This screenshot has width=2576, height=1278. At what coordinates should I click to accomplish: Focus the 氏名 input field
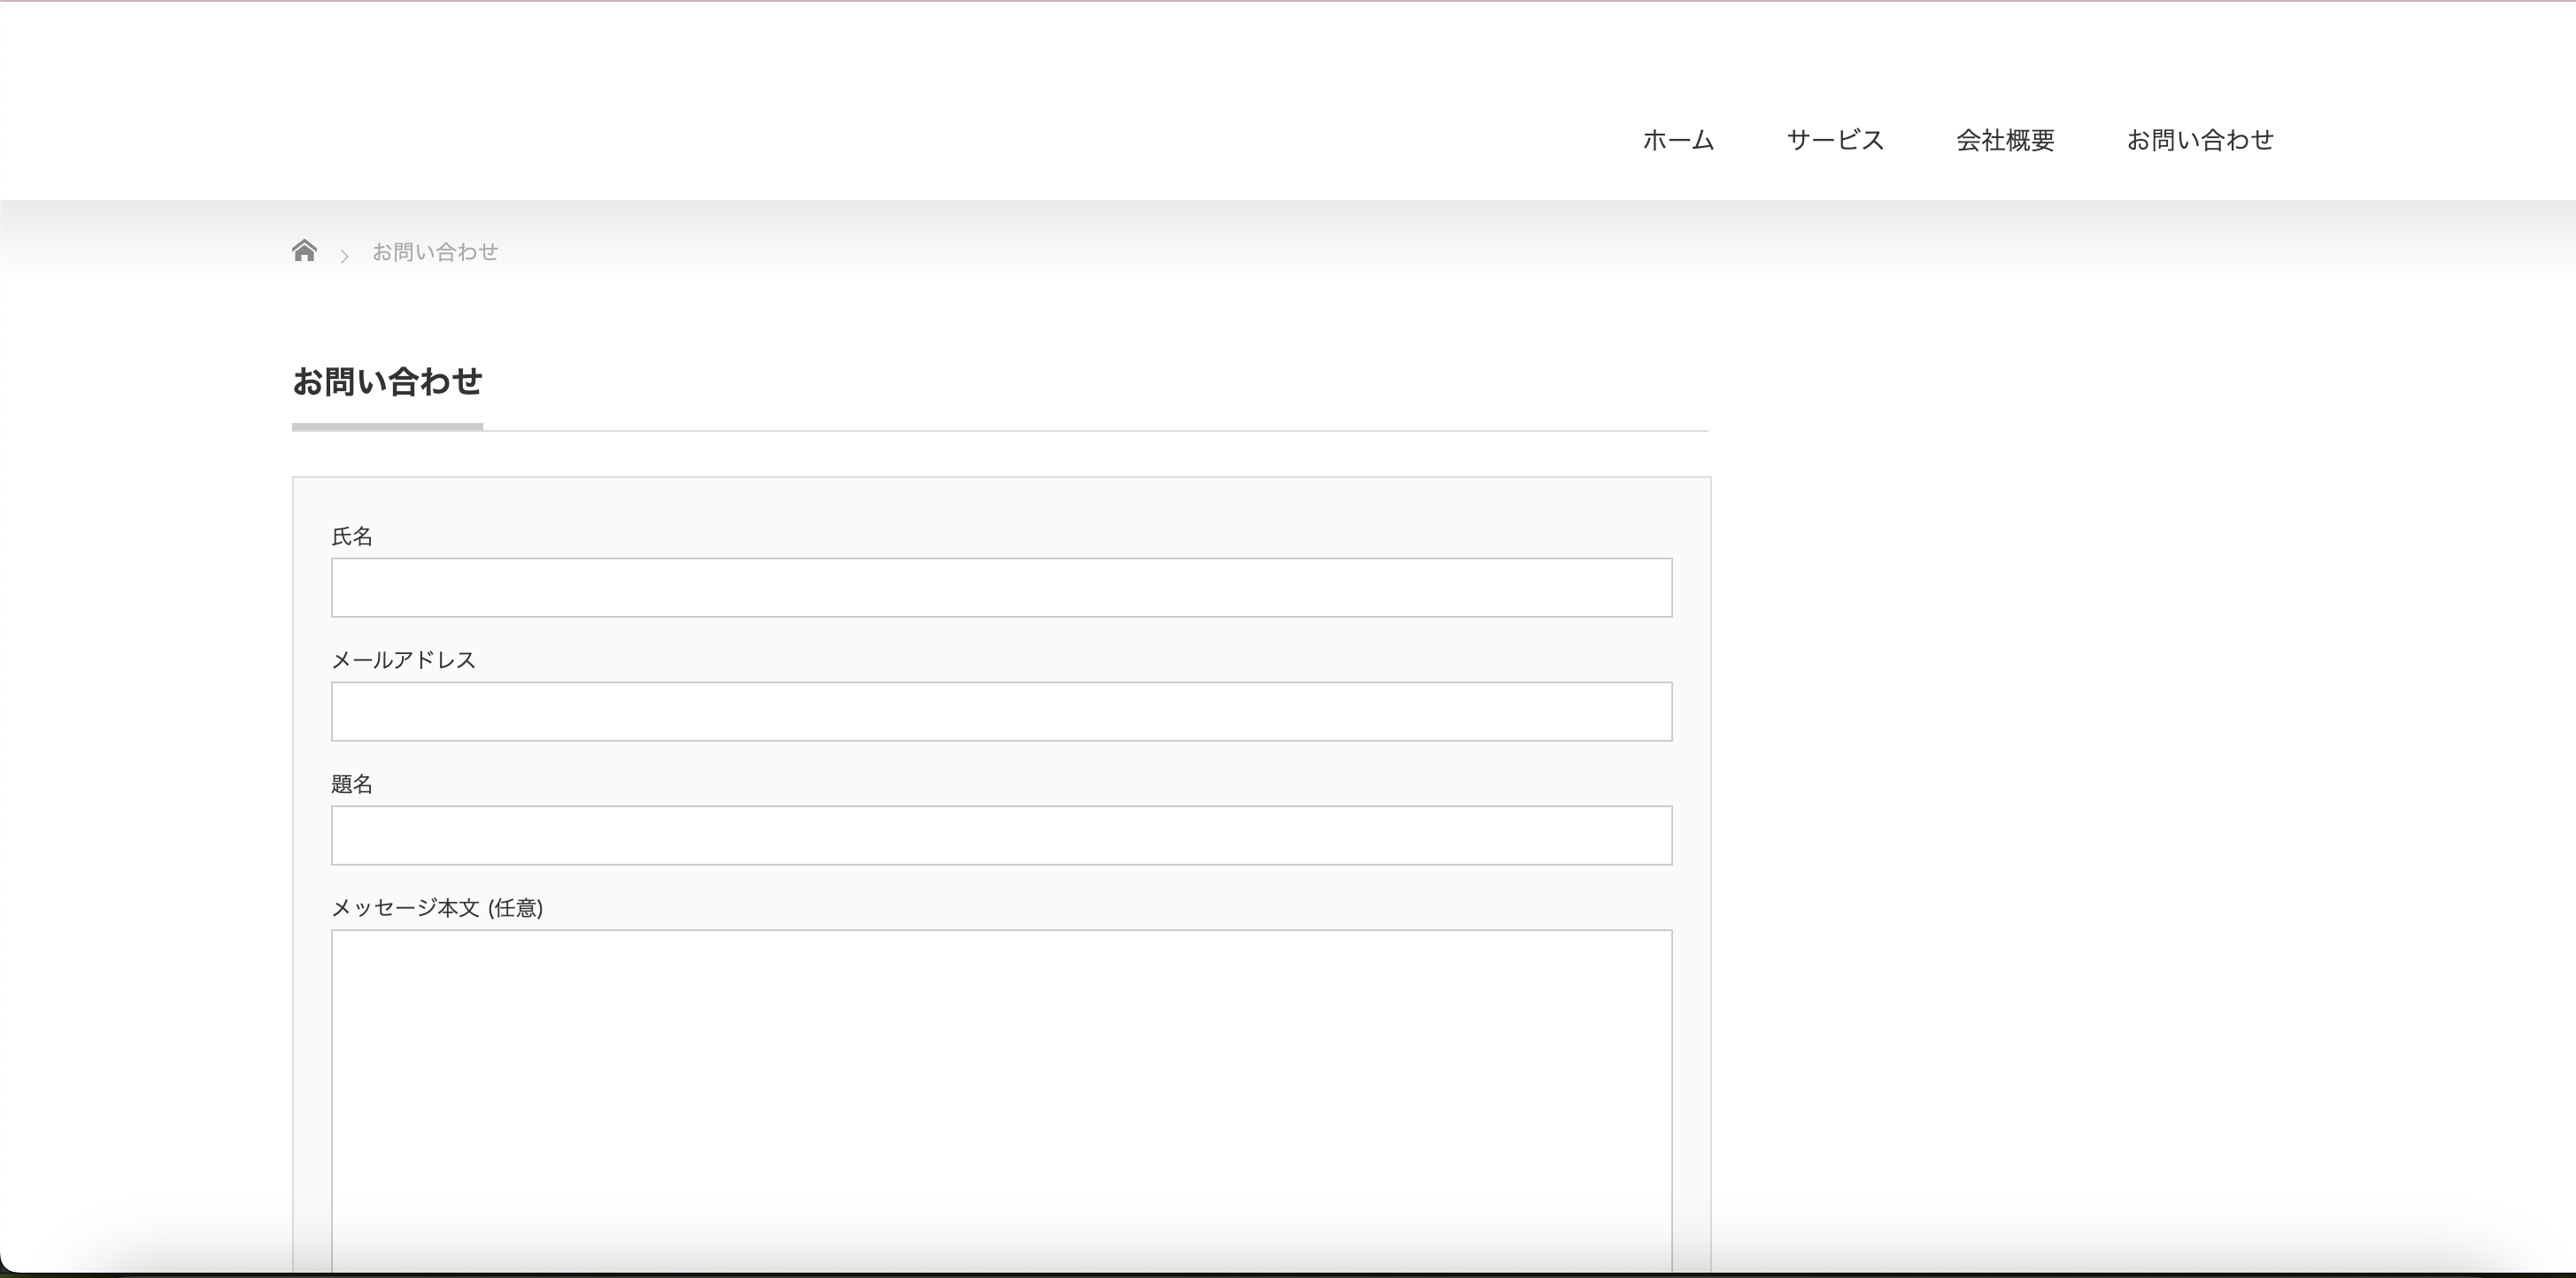coord(1001,588)
